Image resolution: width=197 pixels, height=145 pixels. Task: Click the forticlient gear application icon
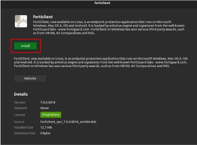pyautogui.click(x=21, y=21)
